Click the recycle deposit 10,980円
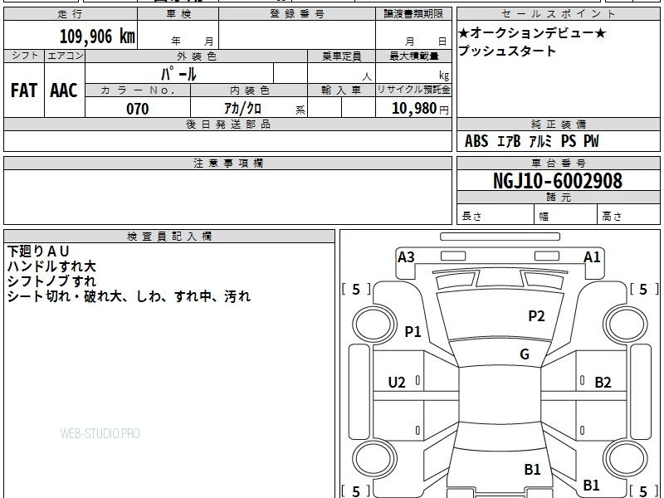 point(420,109)
